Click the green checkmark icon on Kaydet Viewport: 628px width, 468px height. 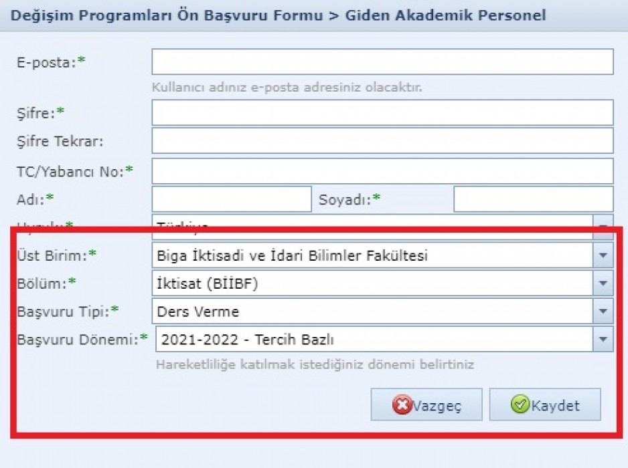[520, 404]
